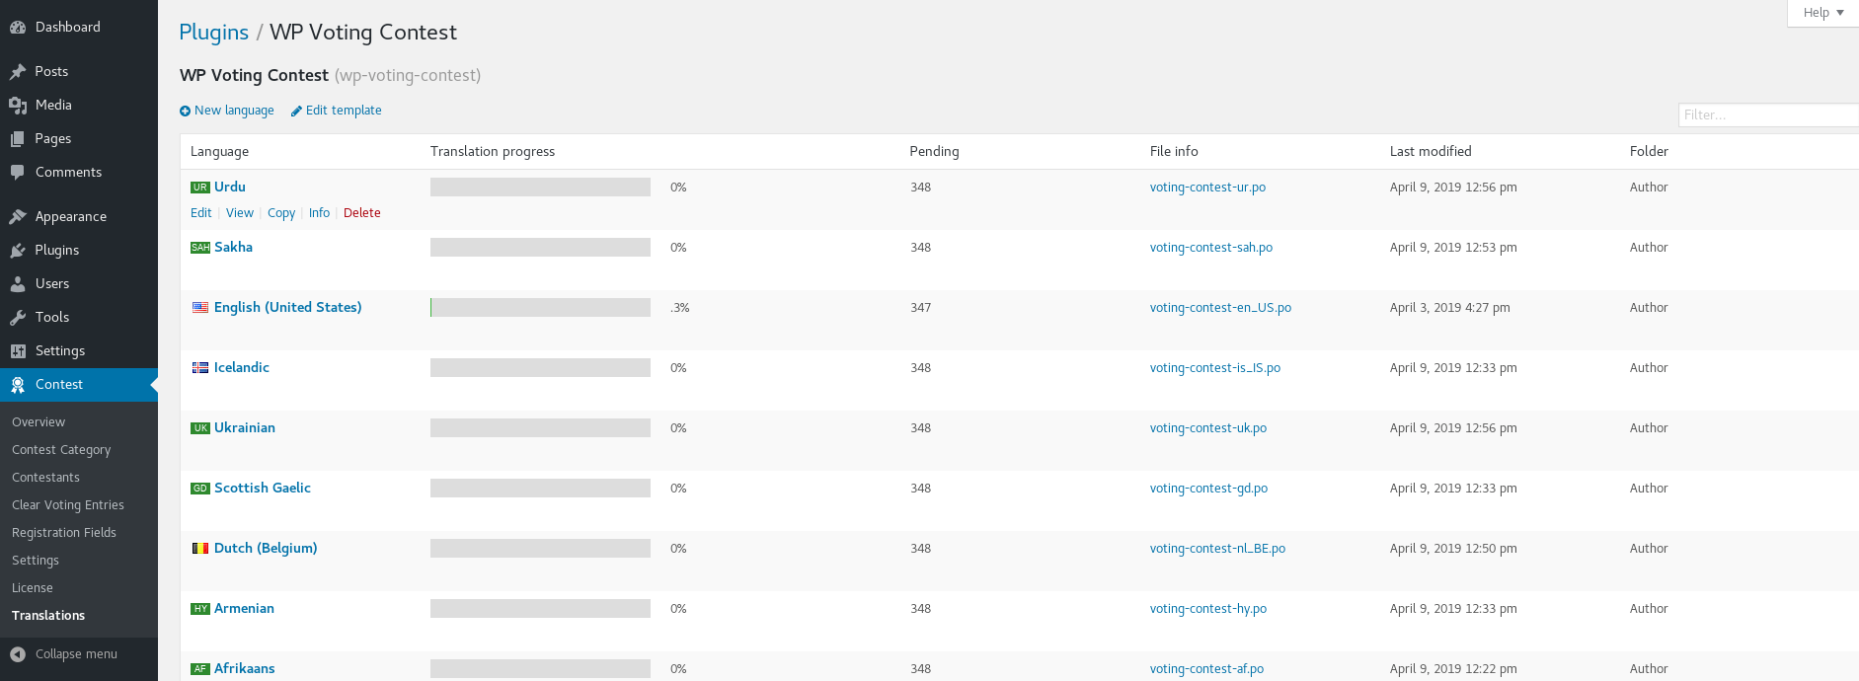Click View action under Urdu
1859x681 pixels.
coord(240,213)
